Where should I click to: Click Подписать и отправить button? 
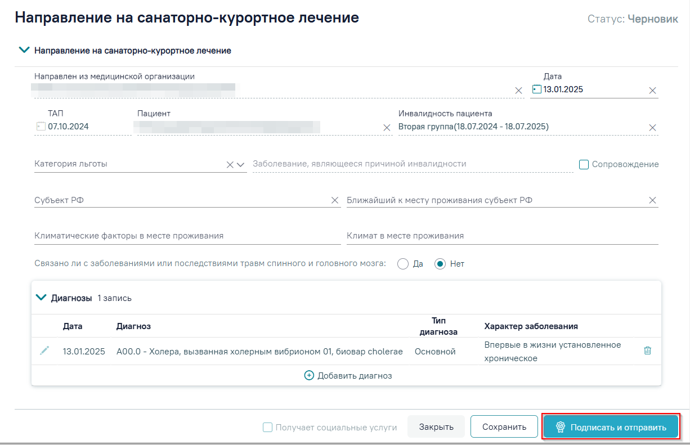click(611, 427)
